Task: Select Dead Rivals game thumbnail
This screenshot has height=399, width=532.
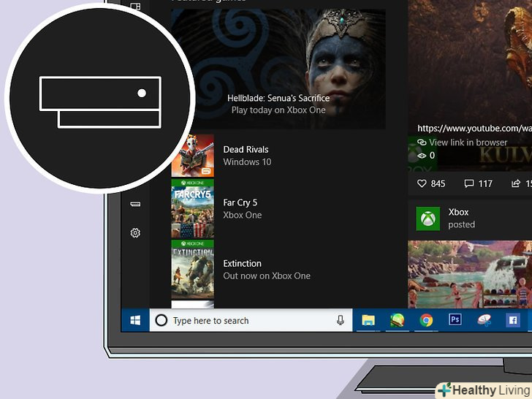Action: click(192, 156)
